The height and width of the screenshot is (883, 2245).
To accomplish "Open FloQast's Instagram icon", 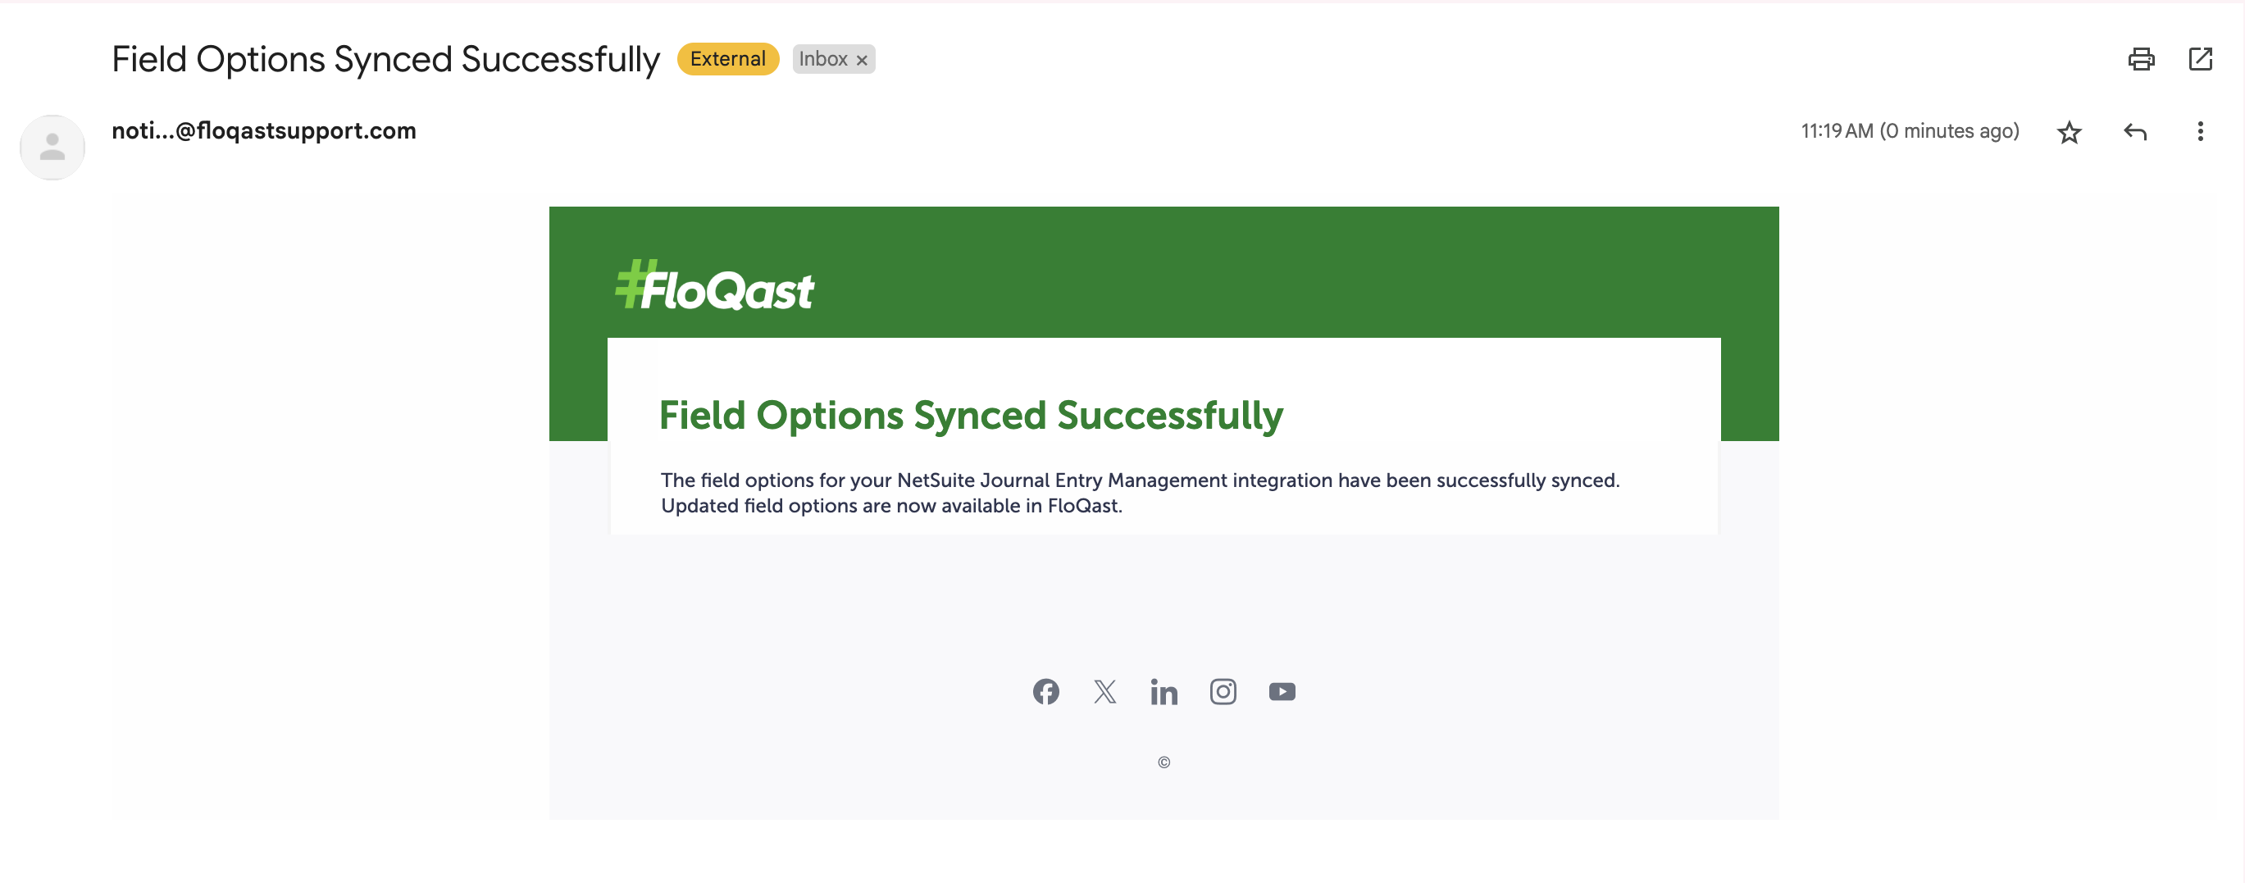I will point(1223,691).
